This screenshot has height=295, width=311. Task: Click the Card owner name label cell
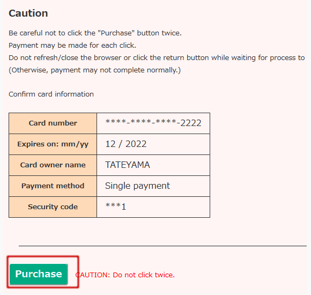(53, 165)
